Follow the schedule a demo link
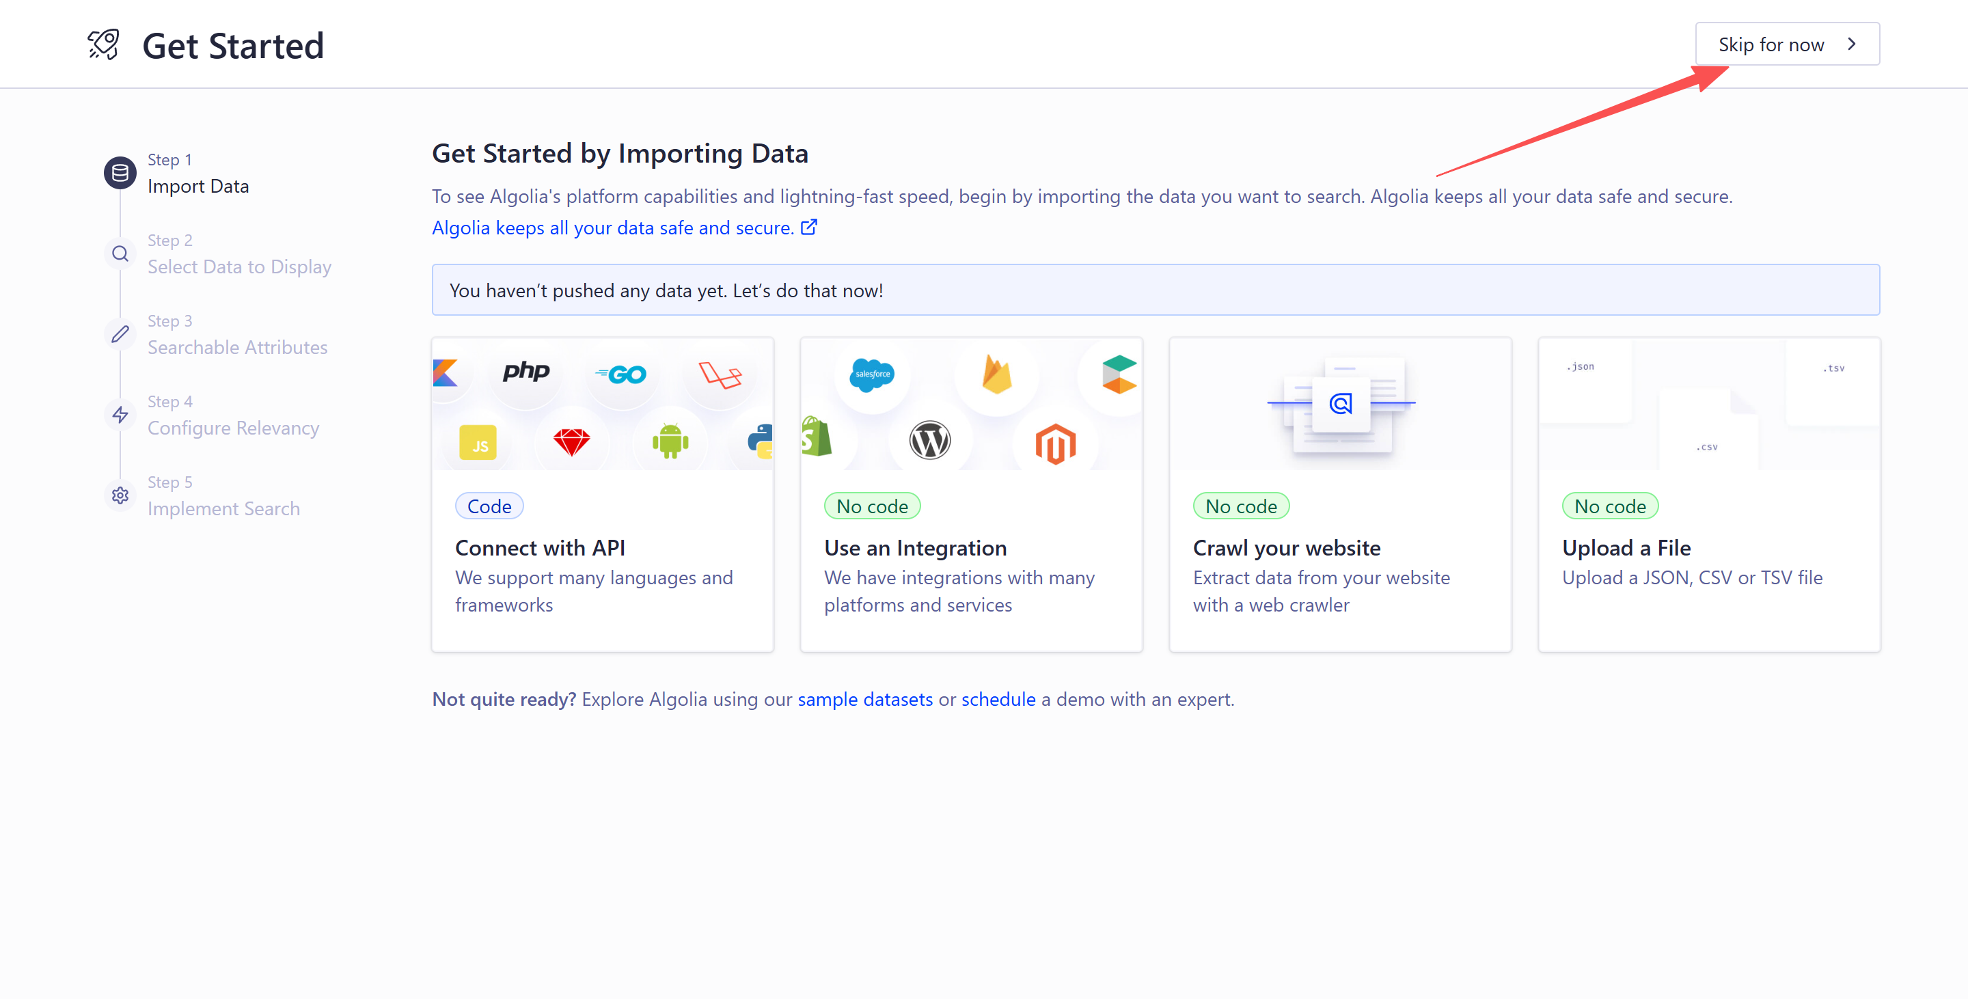 click(998, 699)
